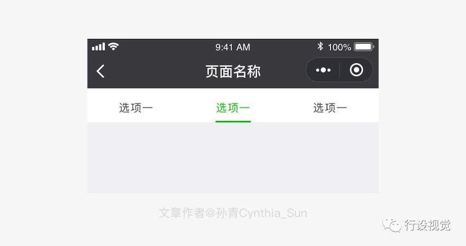466x246 pixels.
Task: Click the 文章作者@孙青Cynthia_Sun watermark text
Action: (x=232, y=213)
